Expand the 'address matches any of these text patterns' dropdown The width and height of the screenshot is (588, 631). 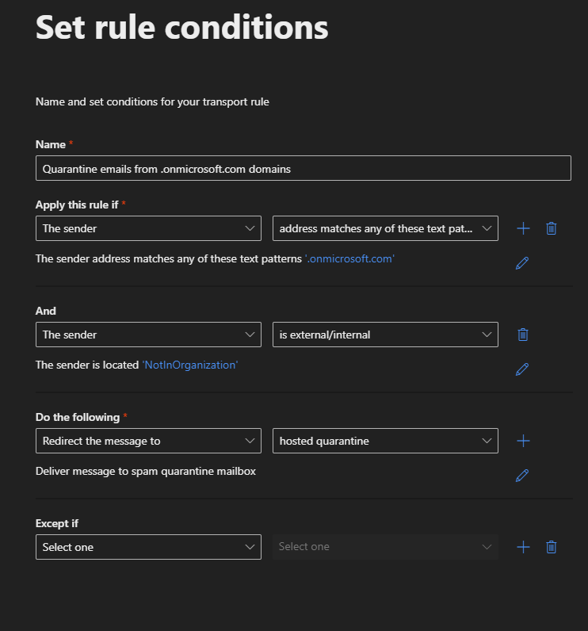coord(385,228)
